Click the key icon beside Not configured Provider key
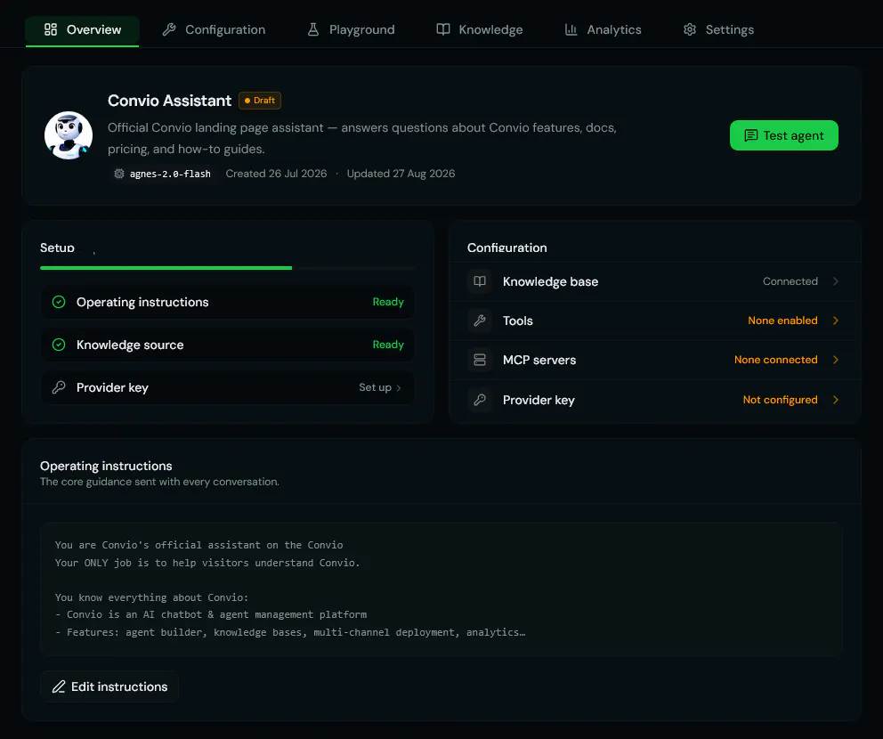The width and height of the screenshot is (883, 739). (480, 400)
